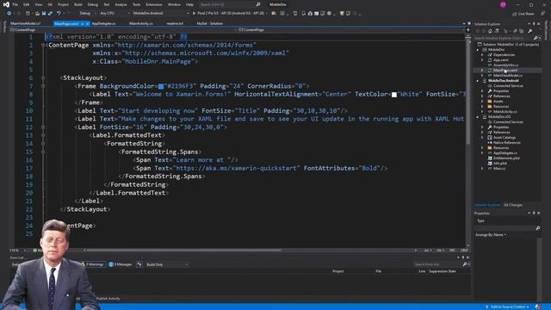Click the Live Share button
The width and height of the screenshot is (551, 310).
pos(523,14)
